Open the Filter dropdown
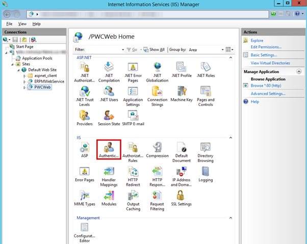 pyautogui.click(x=123, y=49)
